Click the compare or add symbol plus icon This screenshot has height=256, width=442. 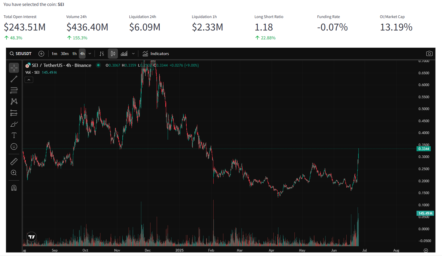point(41,54)
